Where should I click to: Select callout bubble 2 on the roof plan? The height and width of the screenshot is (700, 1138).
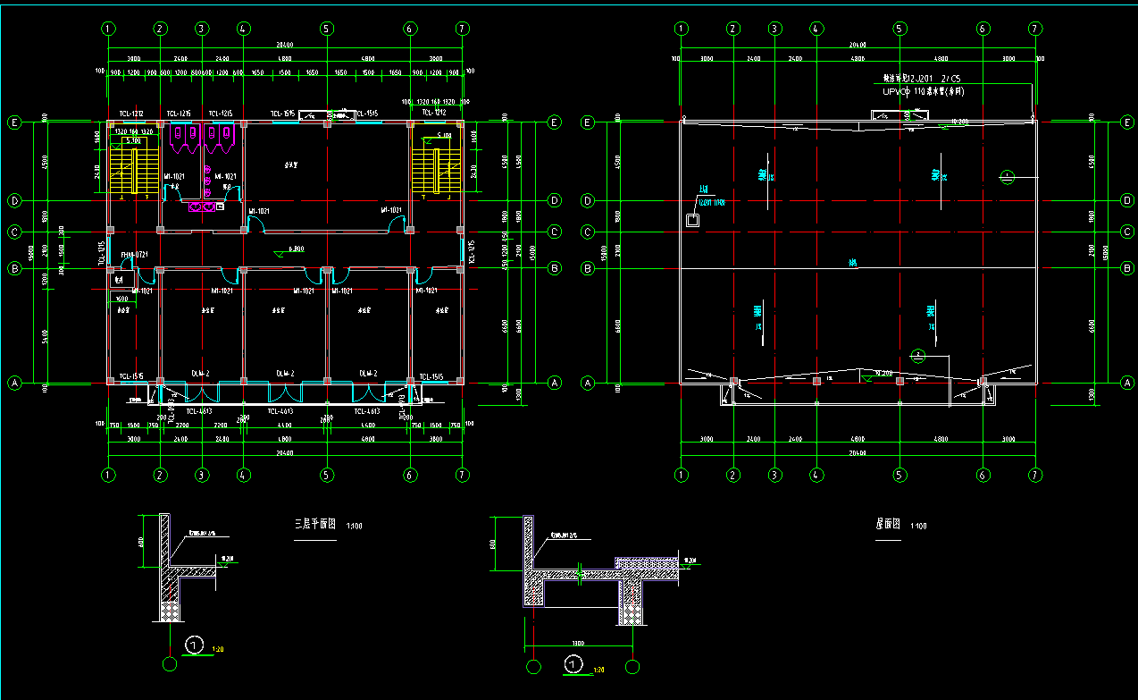coord(917,355)
